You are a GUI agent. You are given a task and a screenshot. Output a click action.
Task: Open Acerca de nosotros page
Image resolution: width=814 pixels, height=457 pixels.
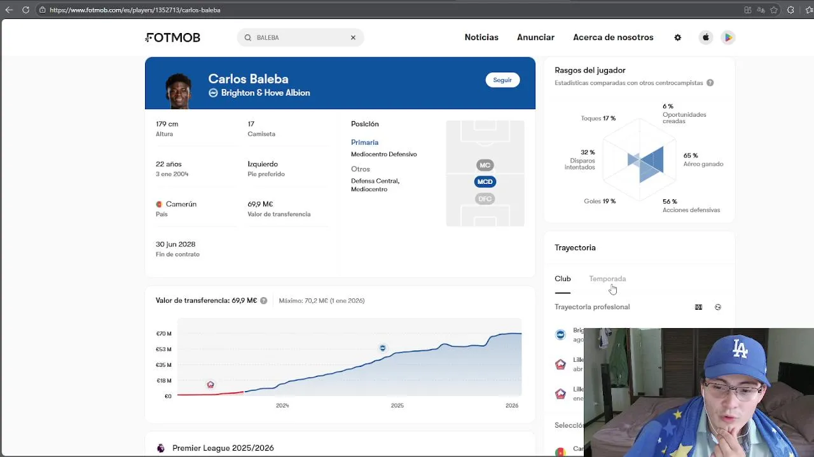point(613,37)
